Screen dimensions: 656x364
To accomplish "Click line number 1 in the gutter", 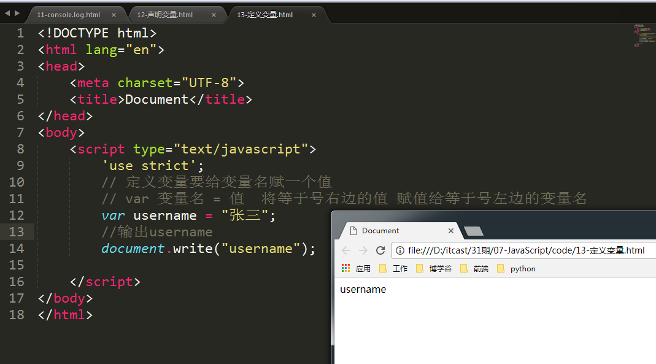I will click(x=20, y=33).
